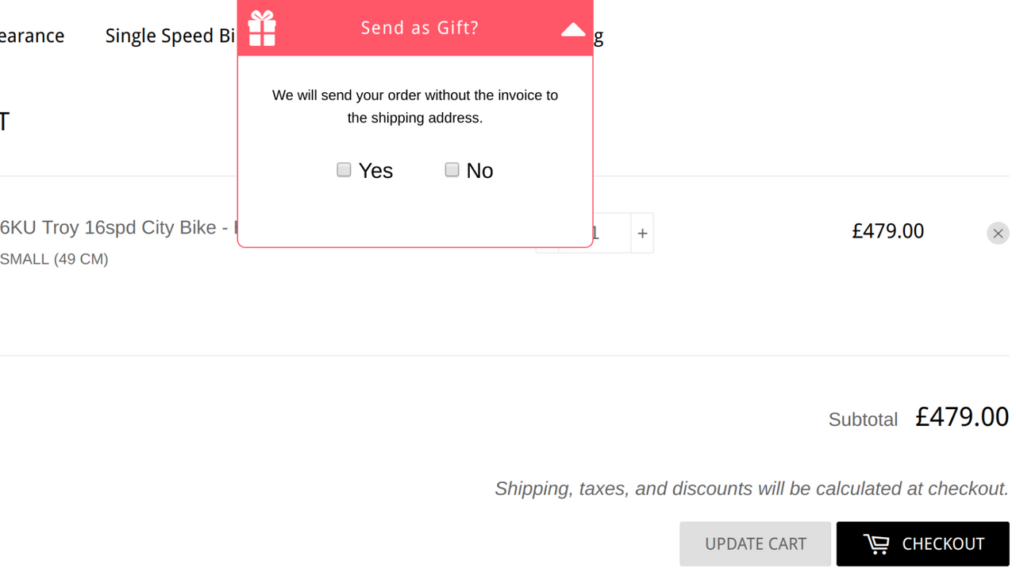Image resolution: width=1016 pixels, height=572 pixels.
Task: Click the gift icon in the popup header
Action: 262,28
